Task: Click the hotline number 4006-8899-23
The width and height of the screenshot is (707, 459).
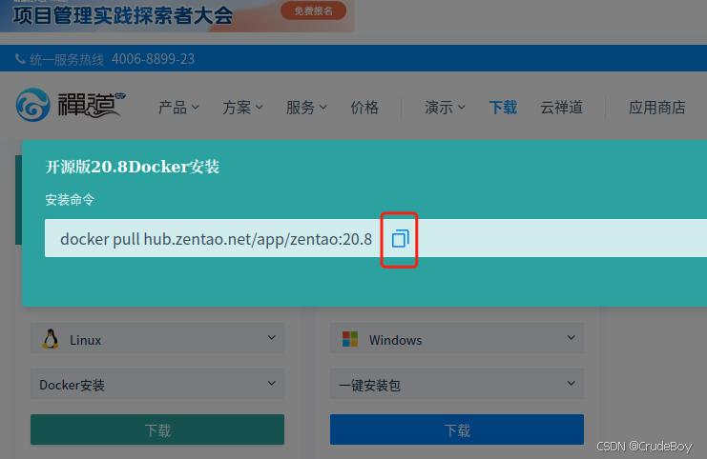Action: (x=153, y=59)
